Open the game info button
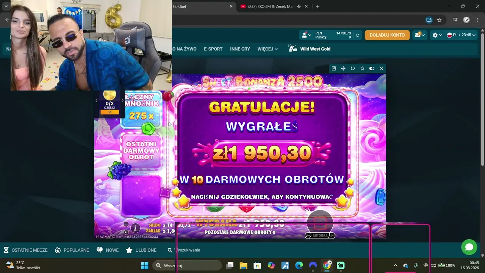 click(x=135, y=228)
